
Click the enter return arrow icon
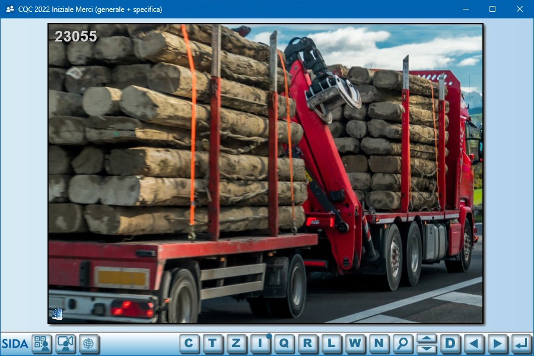(521, 343)
